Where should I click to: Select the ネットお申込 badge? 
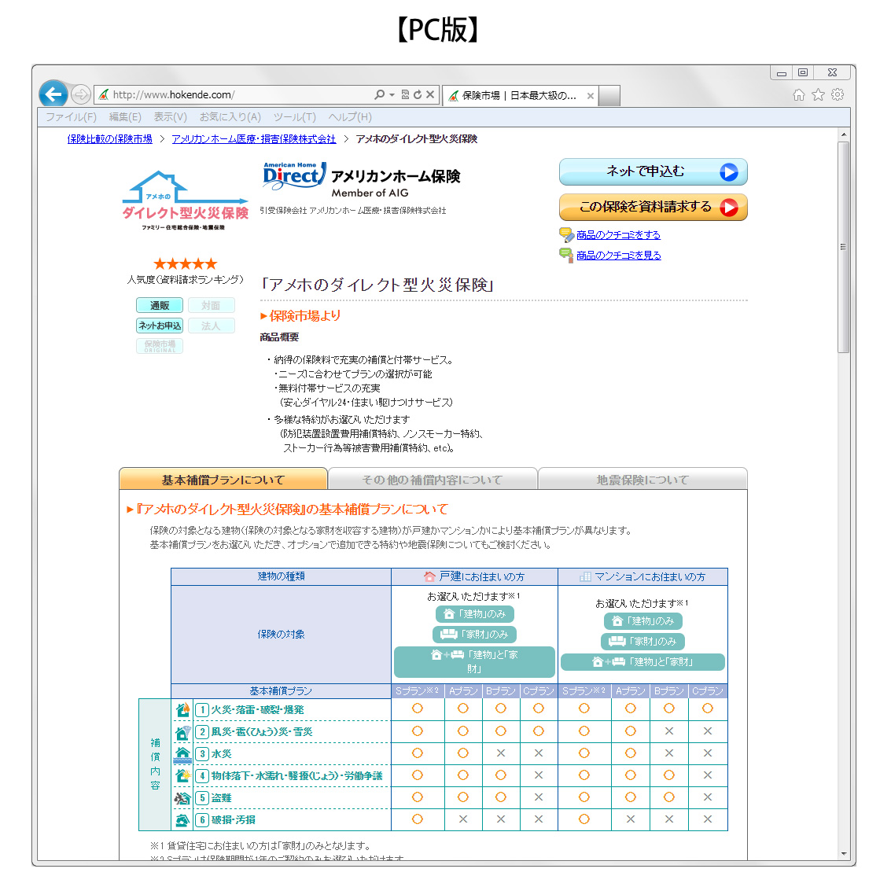coord(160,326)
